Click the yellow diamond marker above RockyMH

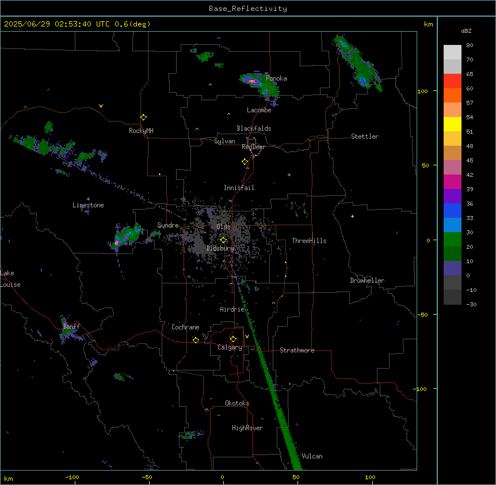point(144,118)
